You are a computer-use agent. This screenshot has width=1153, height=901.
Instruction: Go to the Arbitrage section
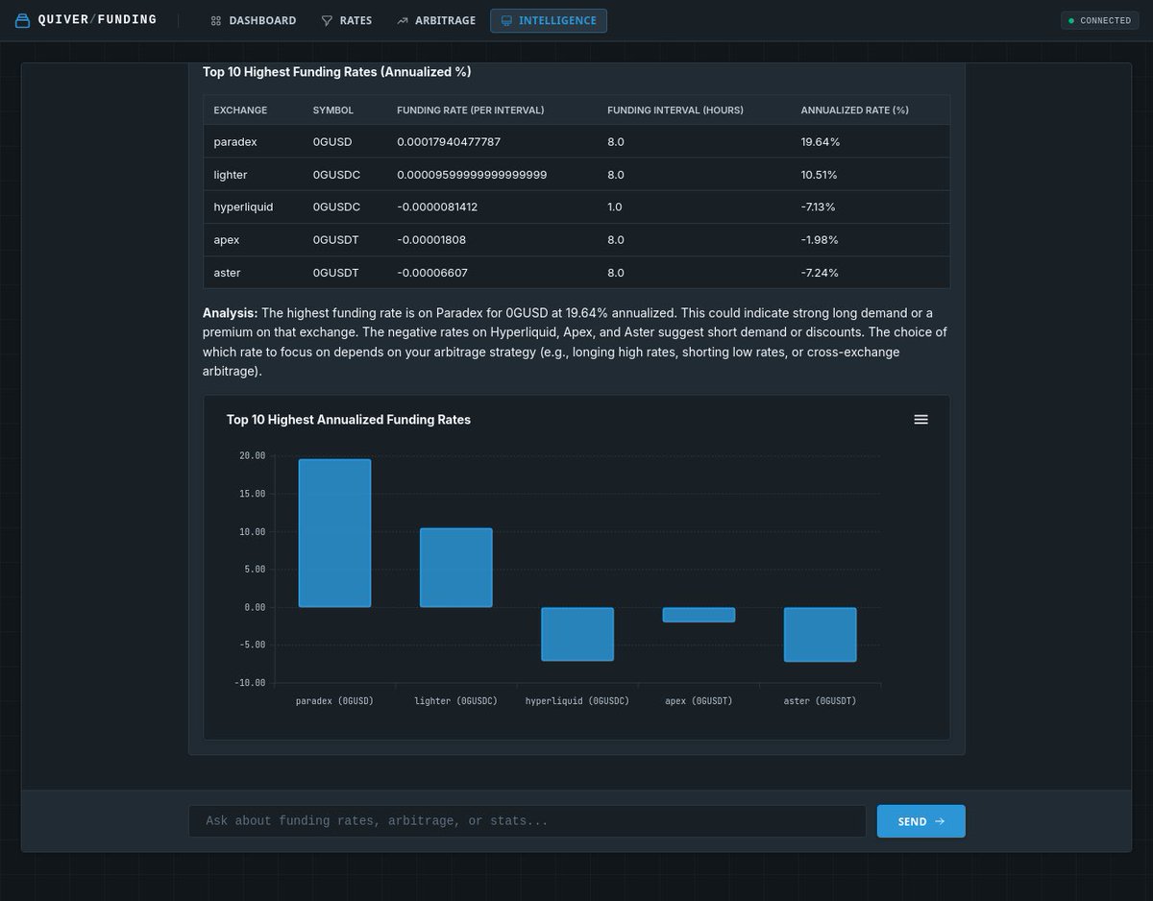point(435,20)
